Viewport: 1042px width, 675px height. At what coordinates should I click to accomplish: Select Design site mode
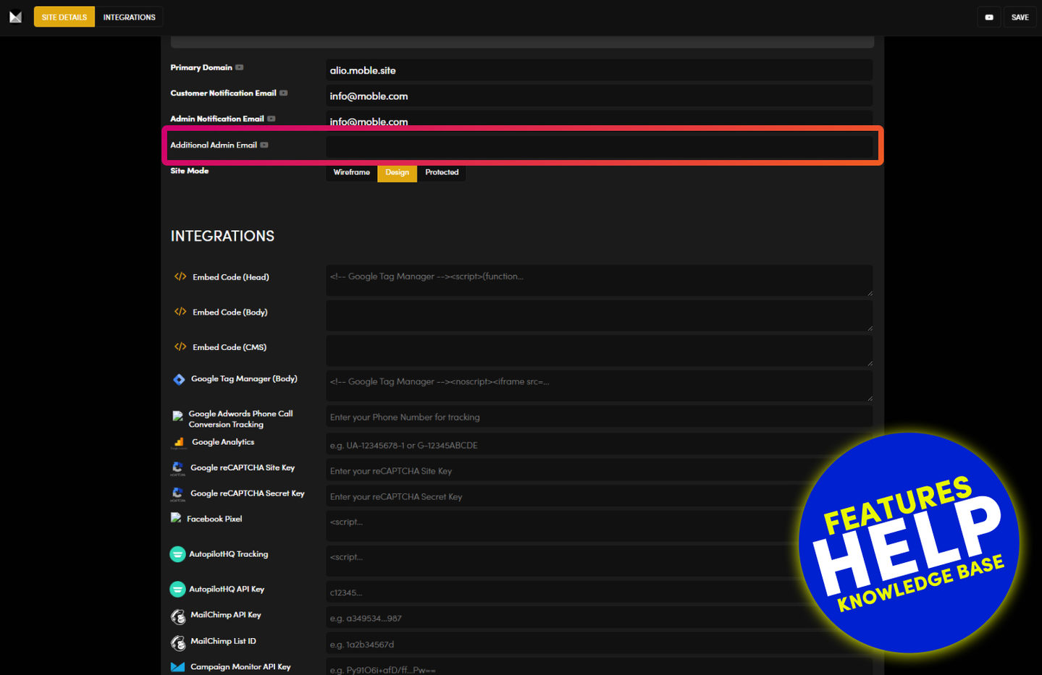(x=397, y=172)
